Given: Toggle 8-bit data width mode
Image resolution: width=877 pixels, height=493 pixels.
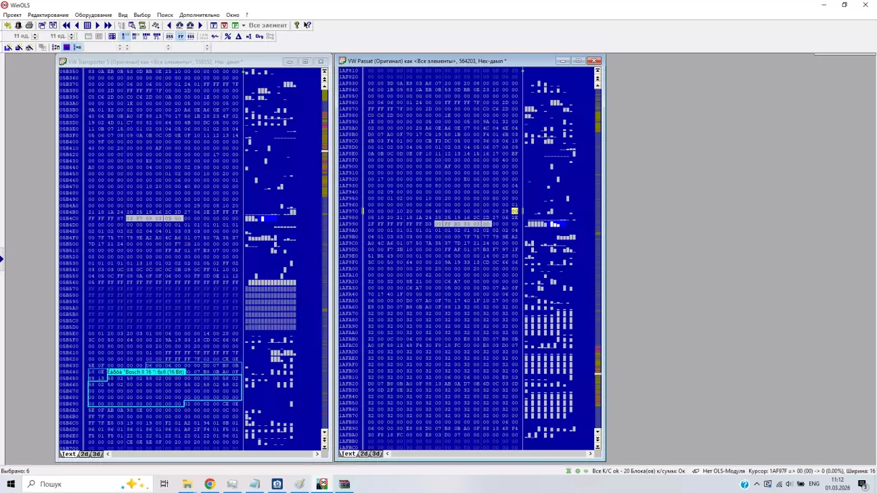Looking at the screenshot, I should tap(125, 37).
